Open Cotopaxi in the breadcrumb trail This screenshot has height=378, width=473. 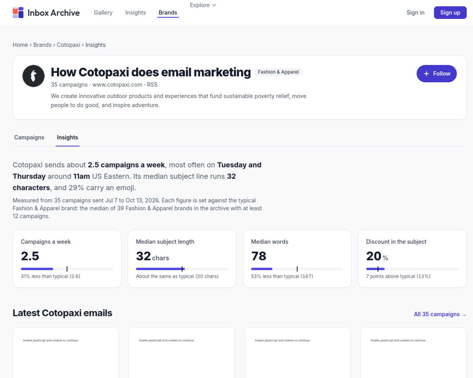tap(68, 45)
